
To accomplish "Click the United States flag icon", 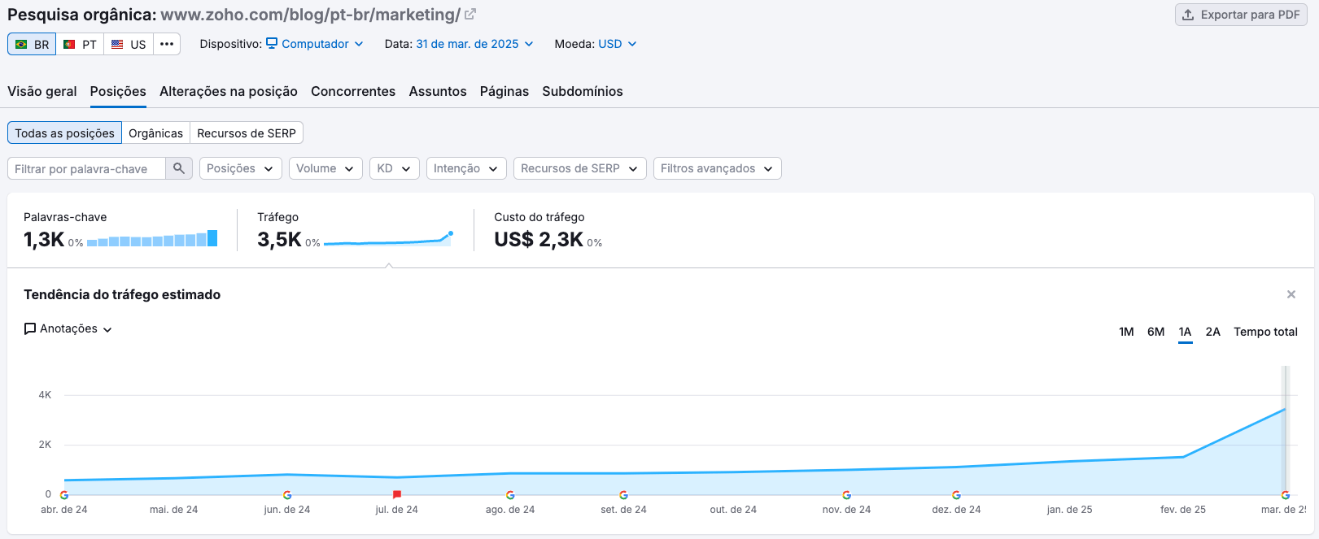I will (x=117, y=44).
